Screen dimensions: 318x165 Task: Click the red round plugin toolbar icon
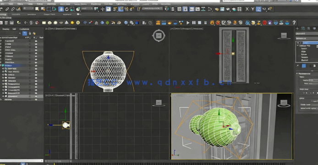264,23
